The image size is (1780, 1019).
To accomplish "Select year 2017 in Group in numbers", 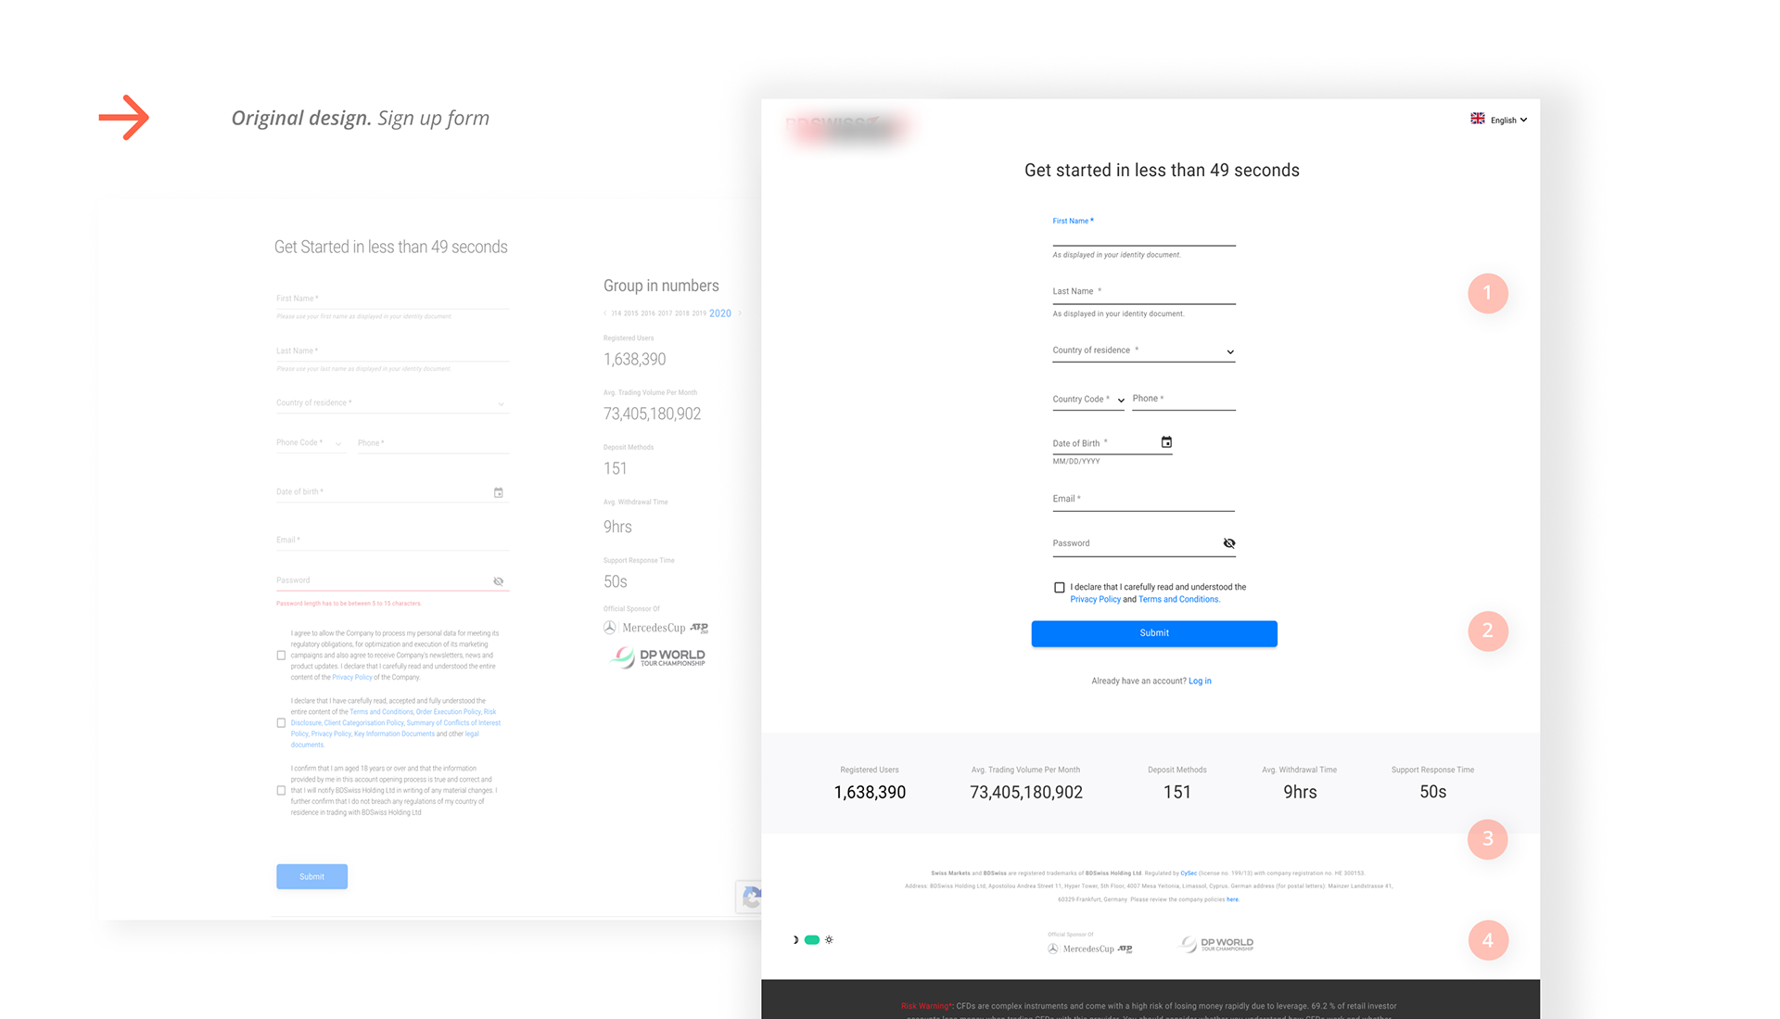I will pos(665,313).
